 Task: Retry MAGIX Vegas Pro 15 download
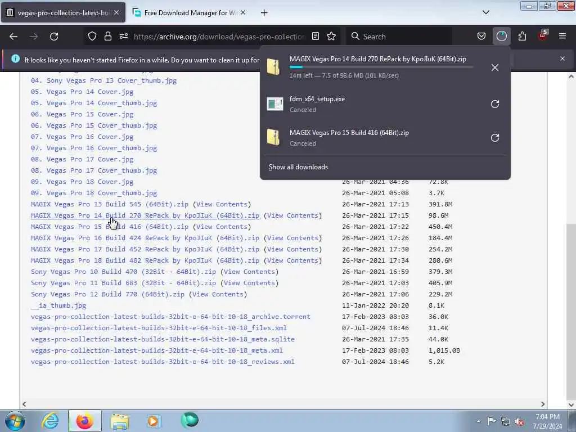point(495,138)
